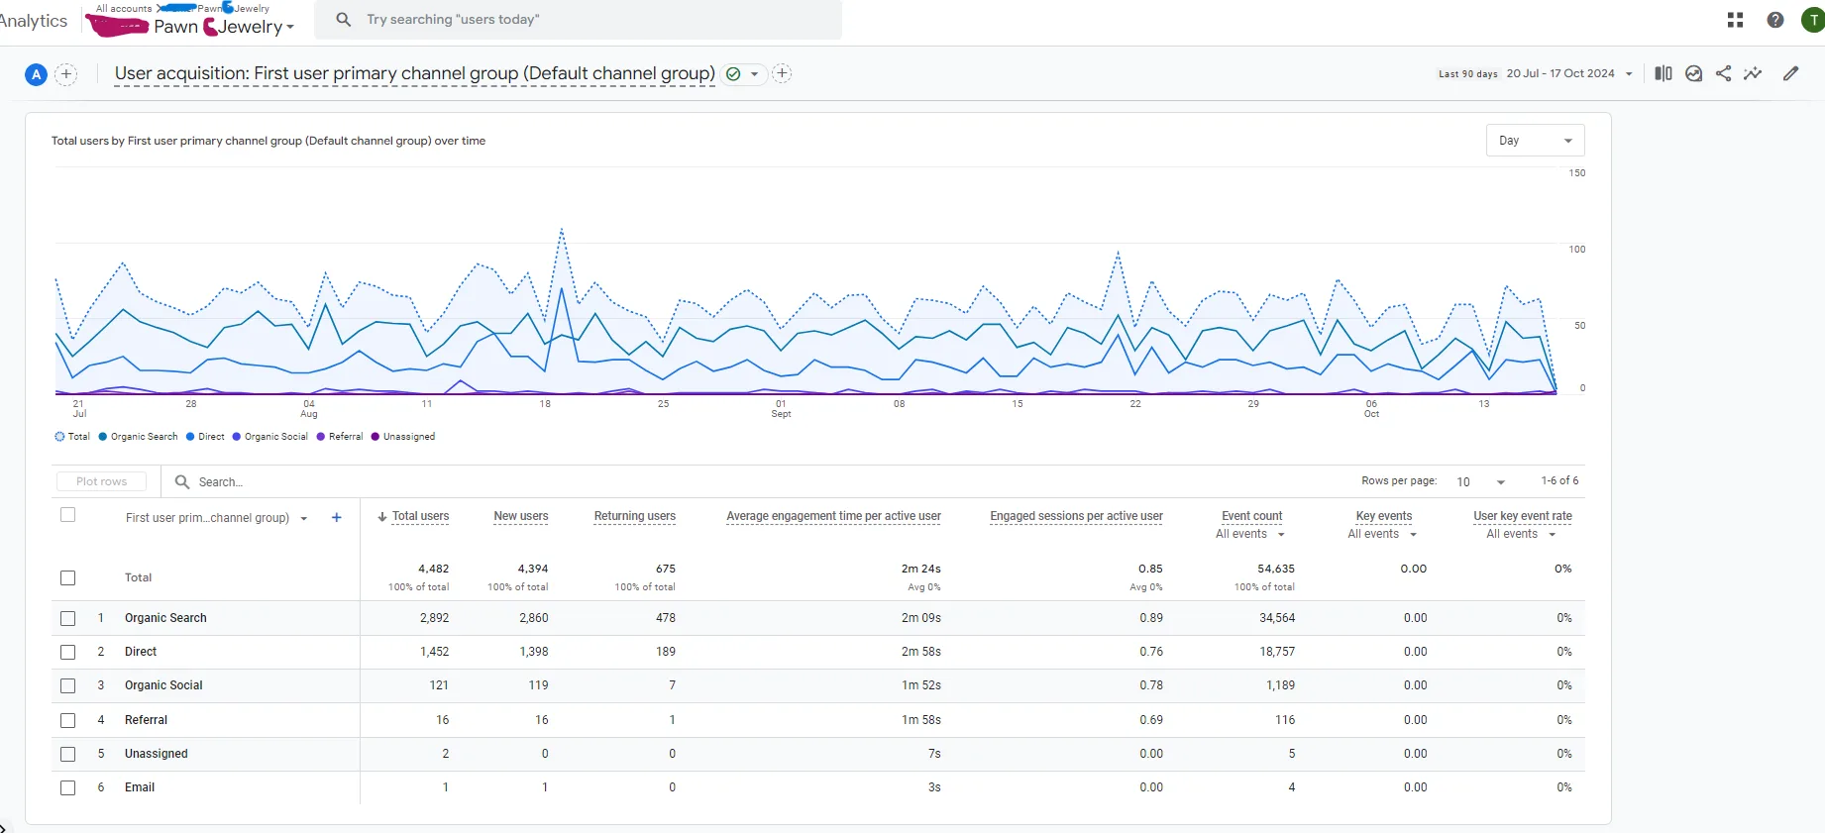This screenshot has width=1825, height=833.
Task: Sort table by Returning users column
Action: coord(635,516)
